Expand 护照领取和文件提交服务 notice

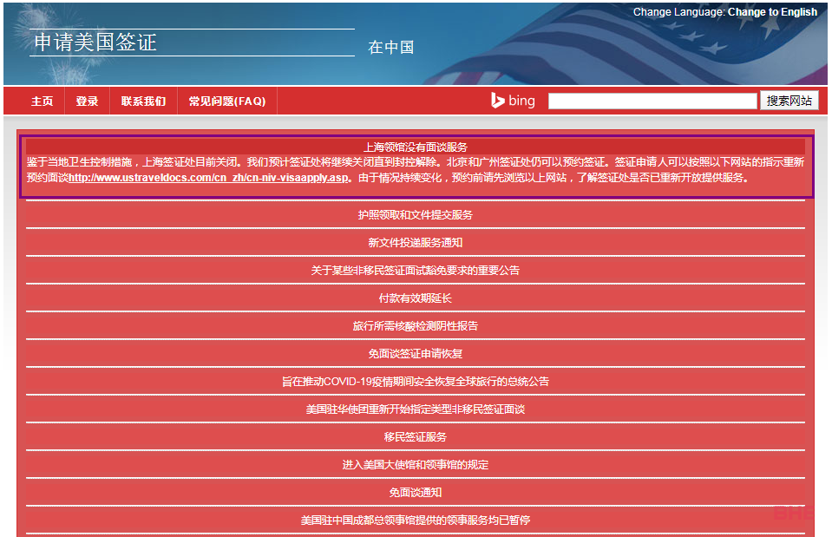416,215
